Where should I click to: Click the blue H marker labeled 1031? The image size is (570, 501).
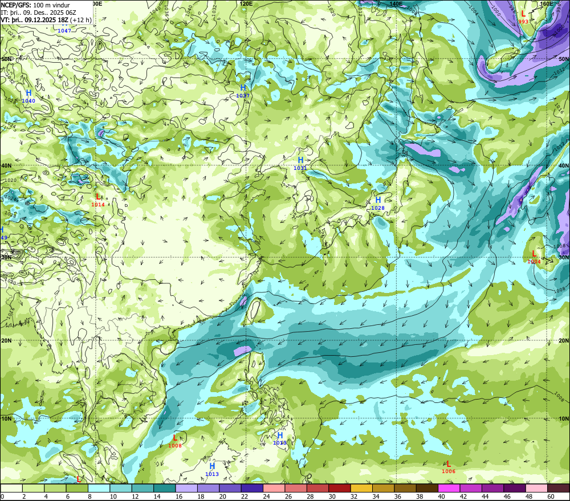(x=300, y=160)
